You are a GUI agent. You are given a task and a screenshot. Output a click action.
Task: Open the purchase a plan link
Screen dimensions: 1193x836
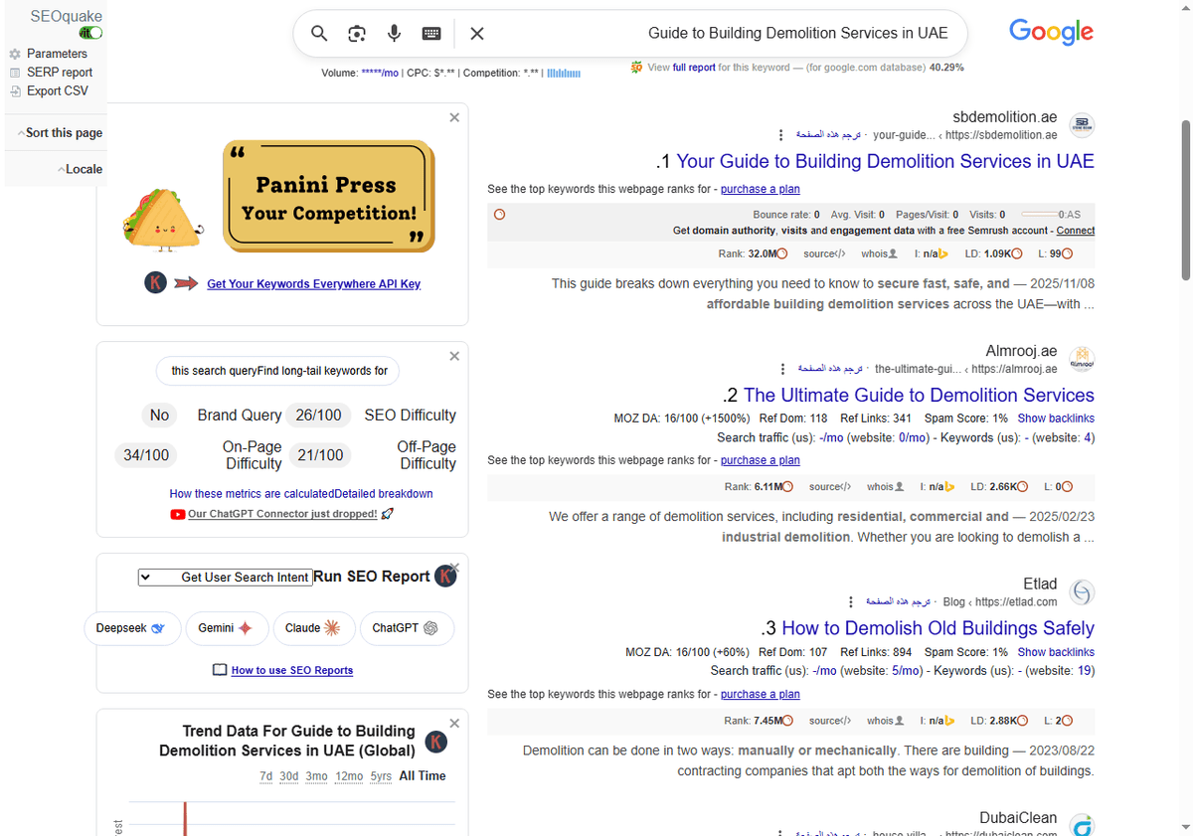760,188
